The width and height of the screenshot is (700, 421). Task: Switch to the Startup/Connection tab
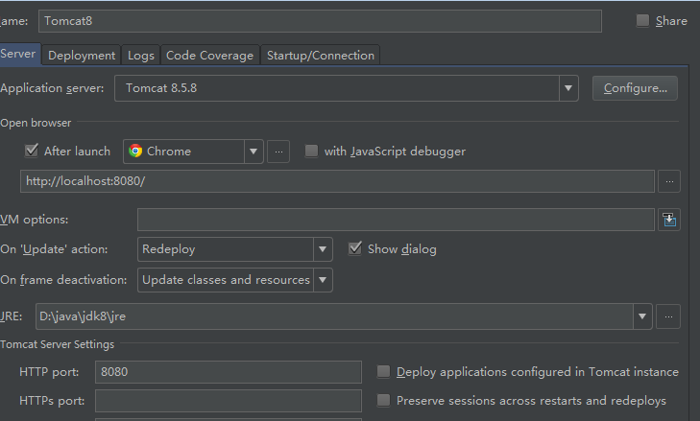(x=321, y=56)
